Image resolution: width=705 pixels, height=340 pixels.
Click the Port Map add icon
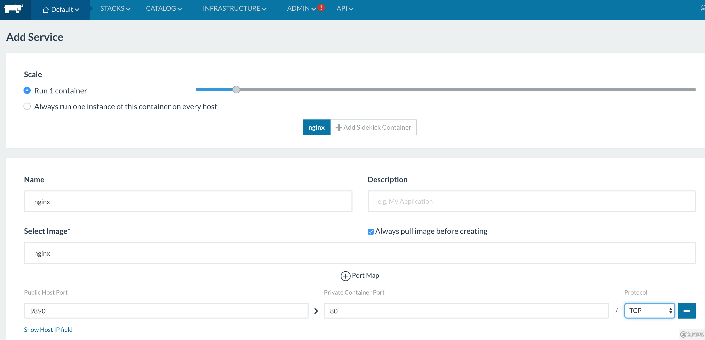346,276
